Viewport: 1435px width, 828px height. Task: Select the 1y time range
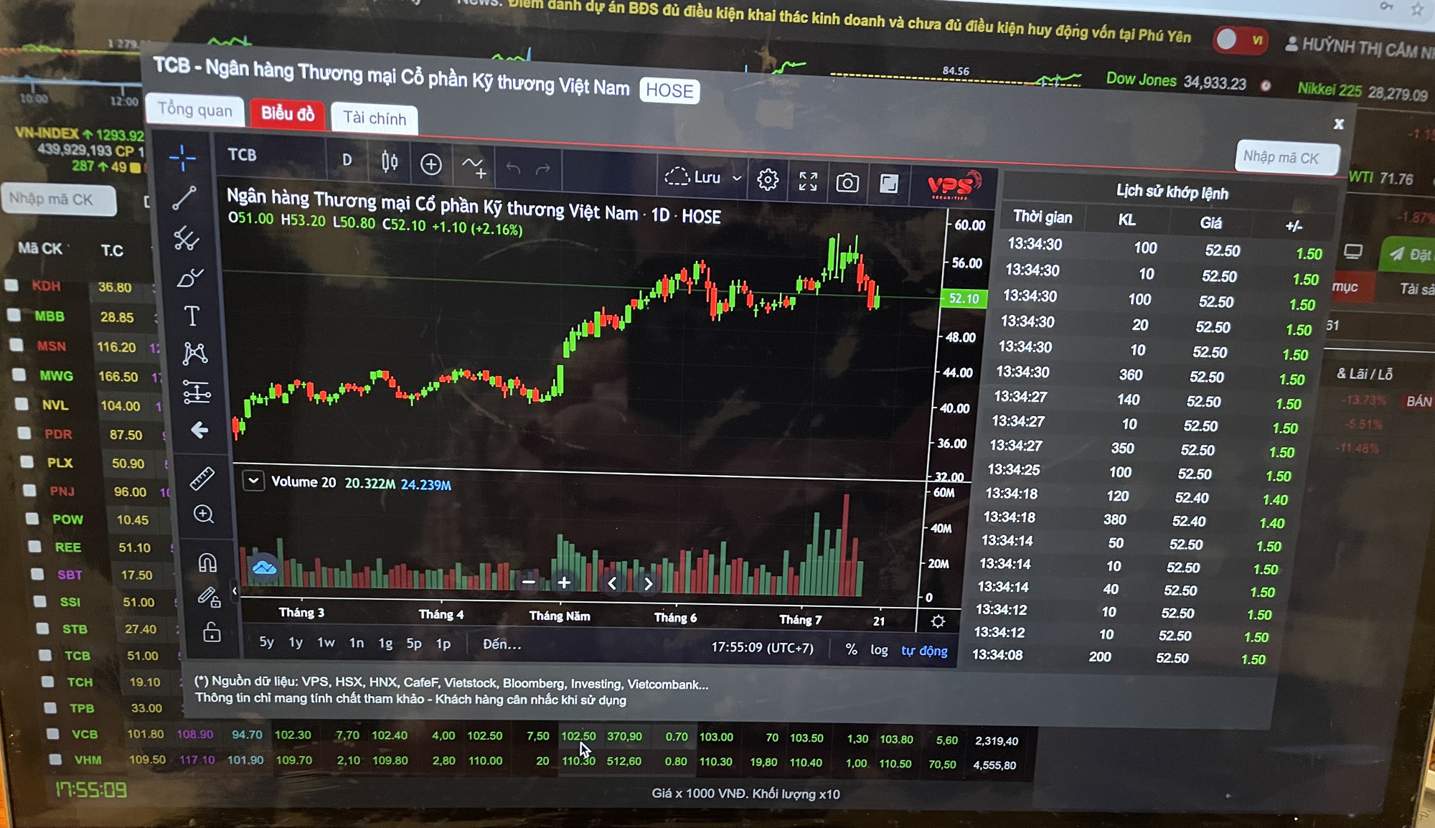tap(296, 642)
